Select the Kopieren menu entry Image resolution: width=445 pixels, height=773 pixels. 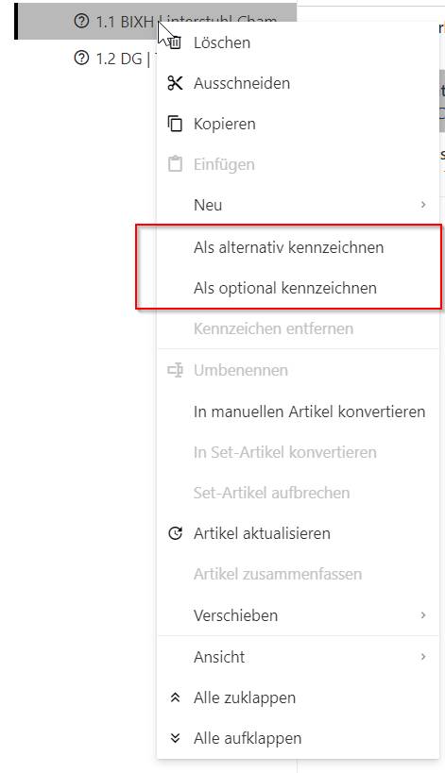tap(298, 124)
